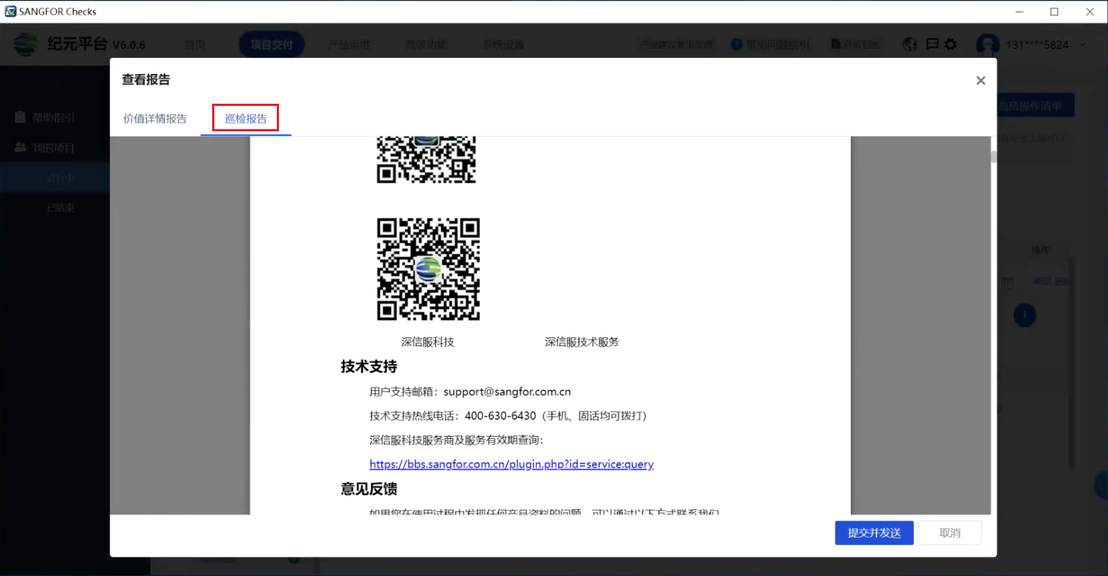Expand the account dropdown arrow beside 131****5824
1108x576 pixels.
click(1083, 44)
